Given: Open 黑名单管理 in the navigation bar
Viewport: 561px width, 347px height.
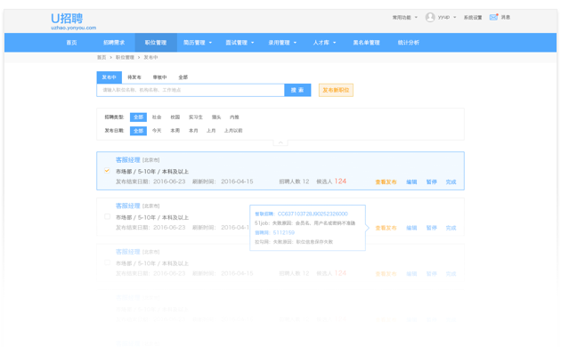Looking at the screenshot, I should (x=366, y=43).
